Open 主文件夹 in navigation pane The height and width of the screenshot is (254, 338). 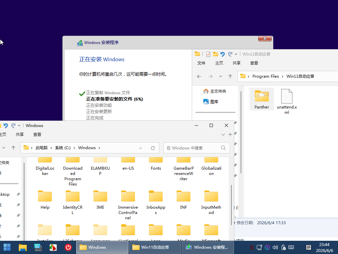(x=215, y=91)
